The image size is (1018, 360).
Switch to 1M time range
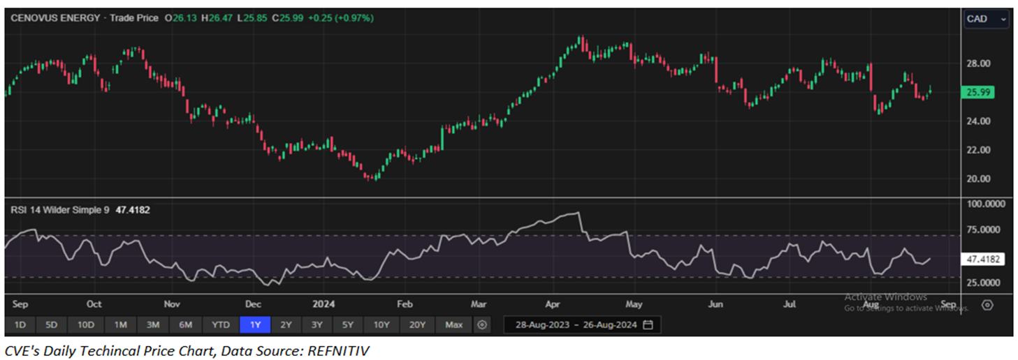click(x=120, y=325)
